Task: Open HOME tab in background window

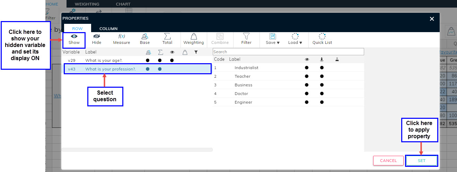Action: [x=52, y=4]
